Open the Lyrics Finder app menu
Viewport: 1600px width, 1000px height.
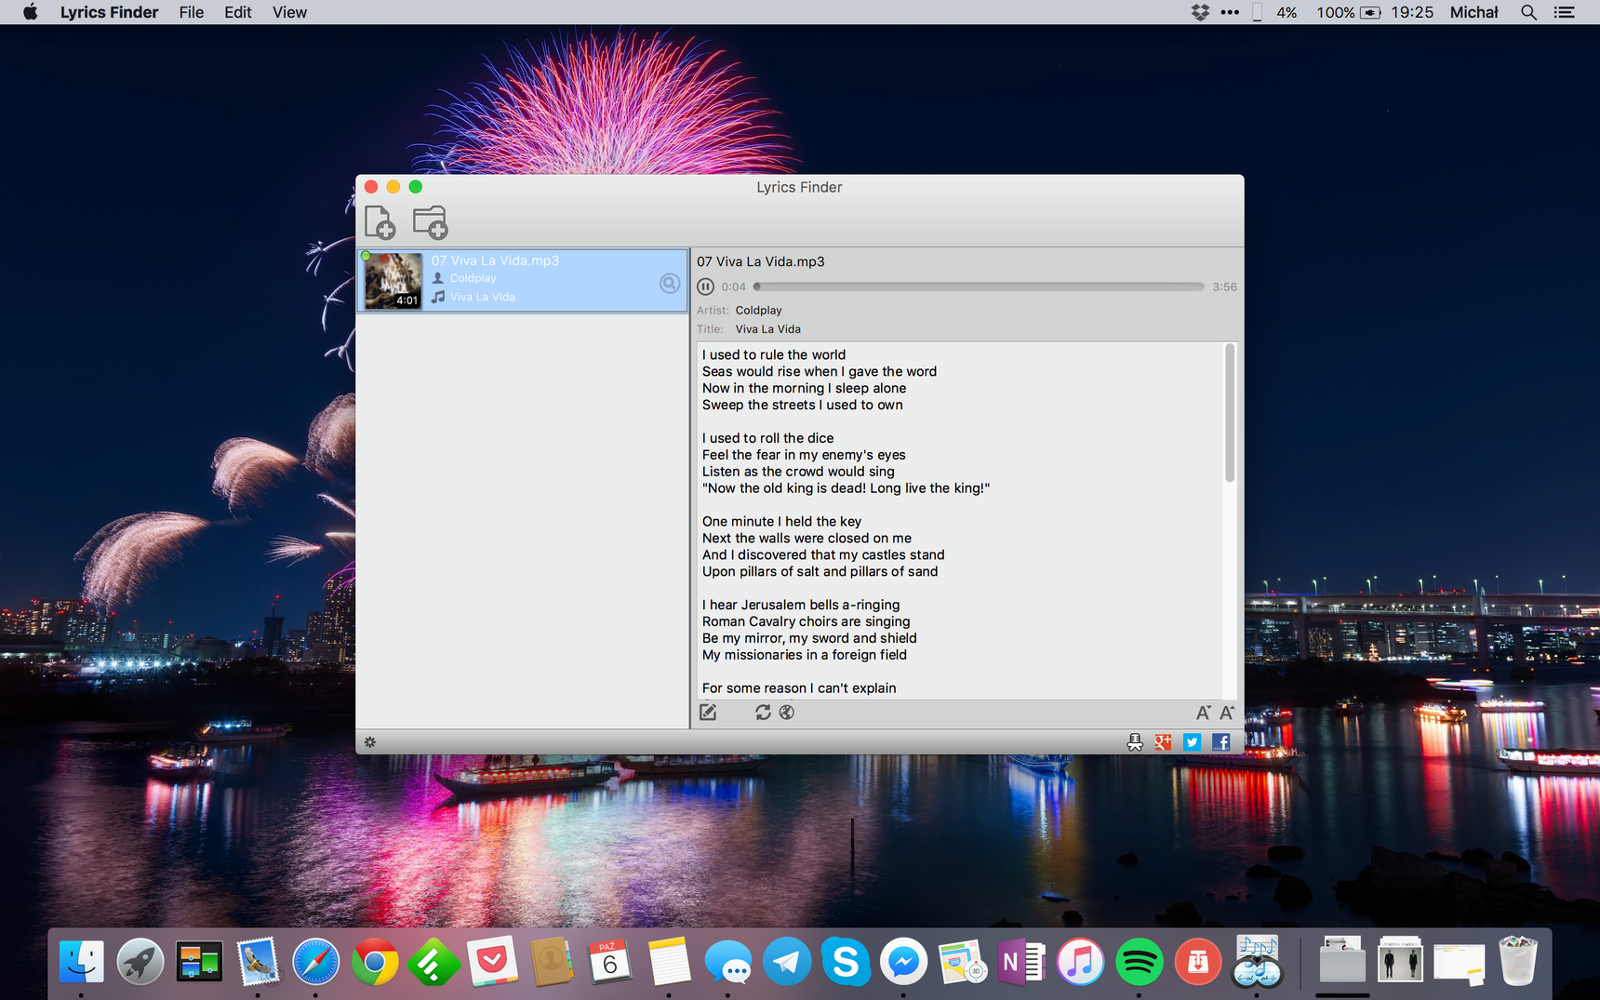tap(109, 12)
